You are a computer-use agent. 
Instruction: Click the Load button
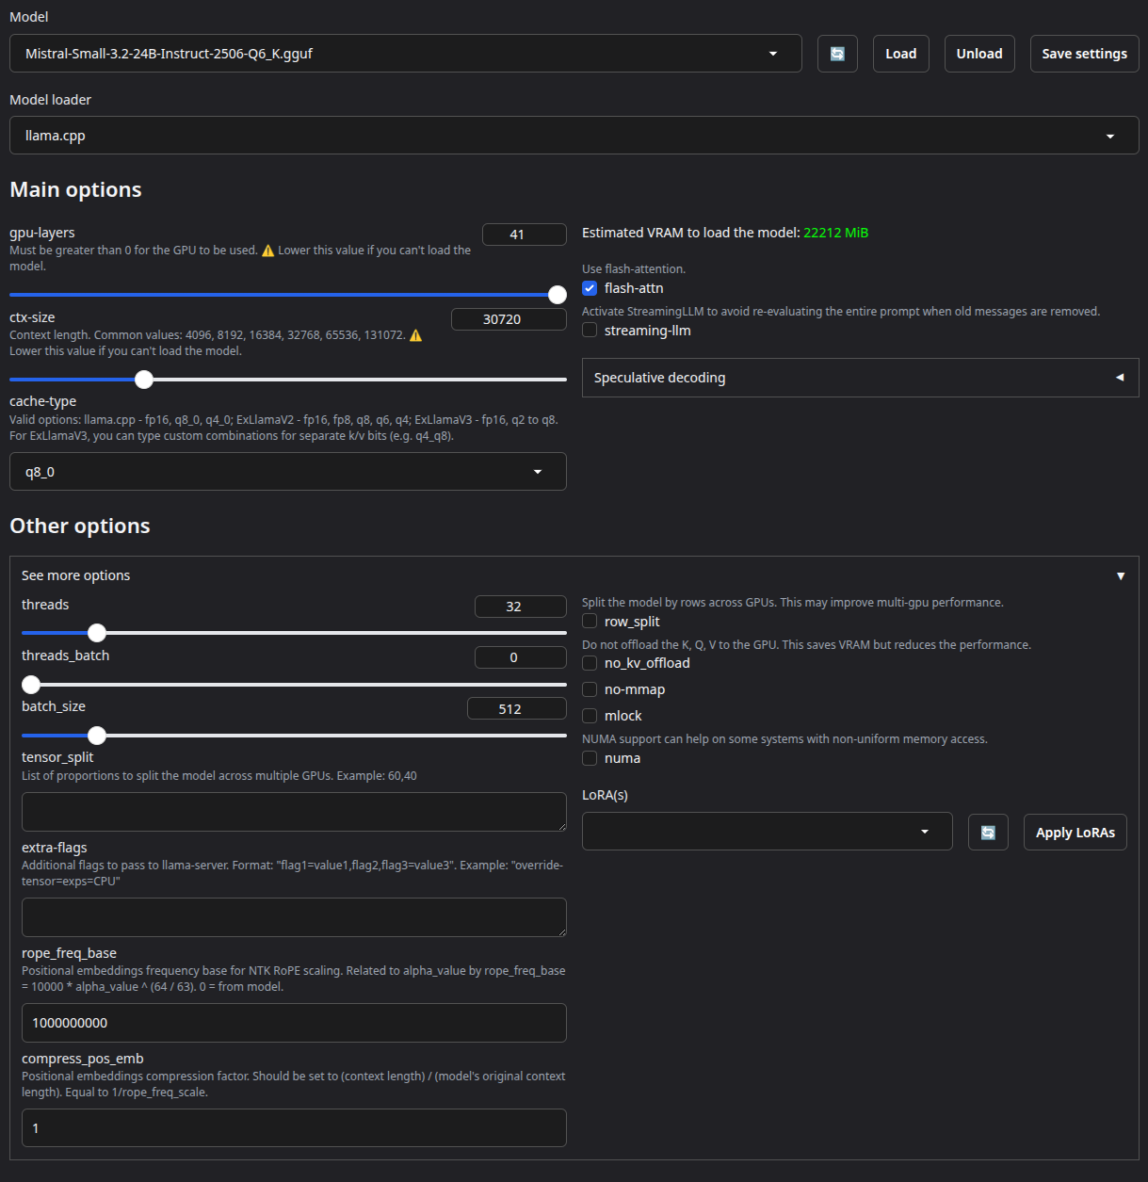click(x=901, y=54)
